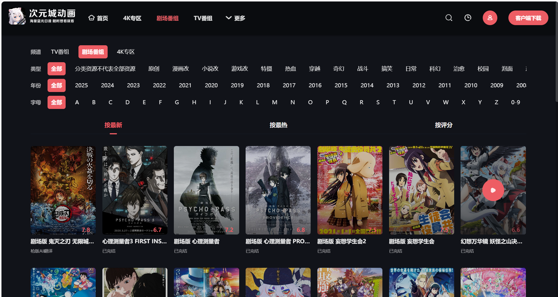Image resolution: width=558 pixels, height=297 pixels.
Task: Click the site logo 次元城动画
Action: click(42, 16)
